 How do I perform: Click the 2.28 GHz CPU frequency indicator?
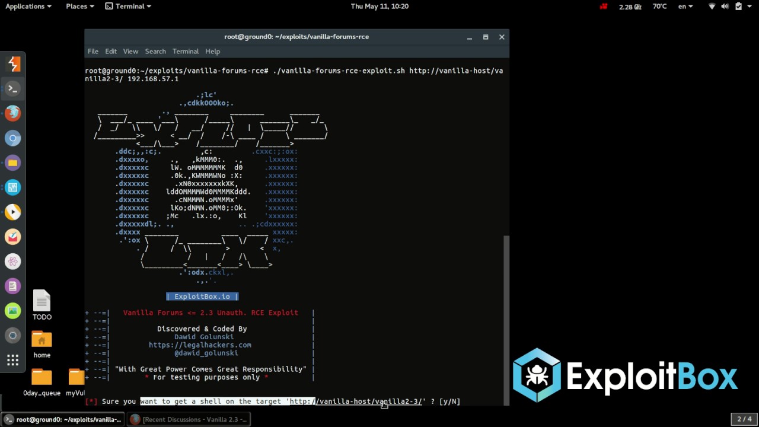(x=630, y=7)
